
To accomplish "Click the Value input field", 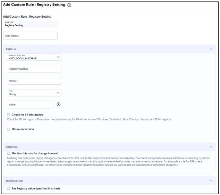I will pos(30,104).
